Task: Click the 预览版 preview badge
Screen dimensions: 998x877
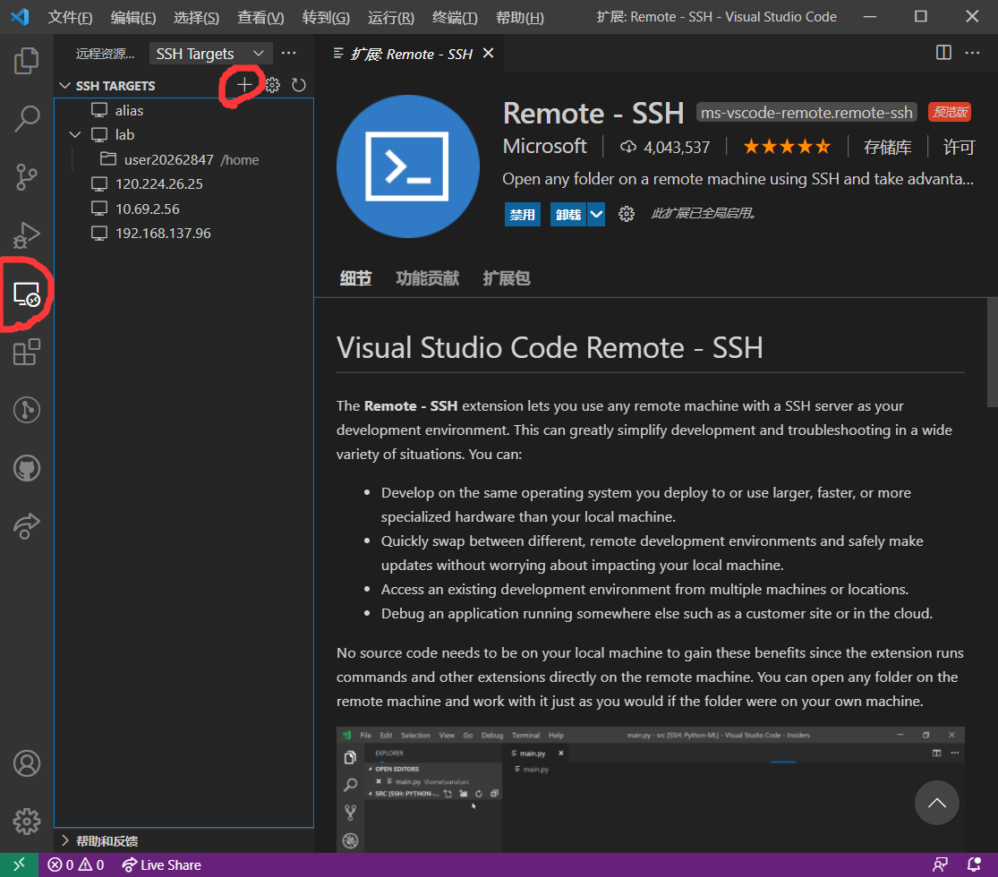Action: 950,112
